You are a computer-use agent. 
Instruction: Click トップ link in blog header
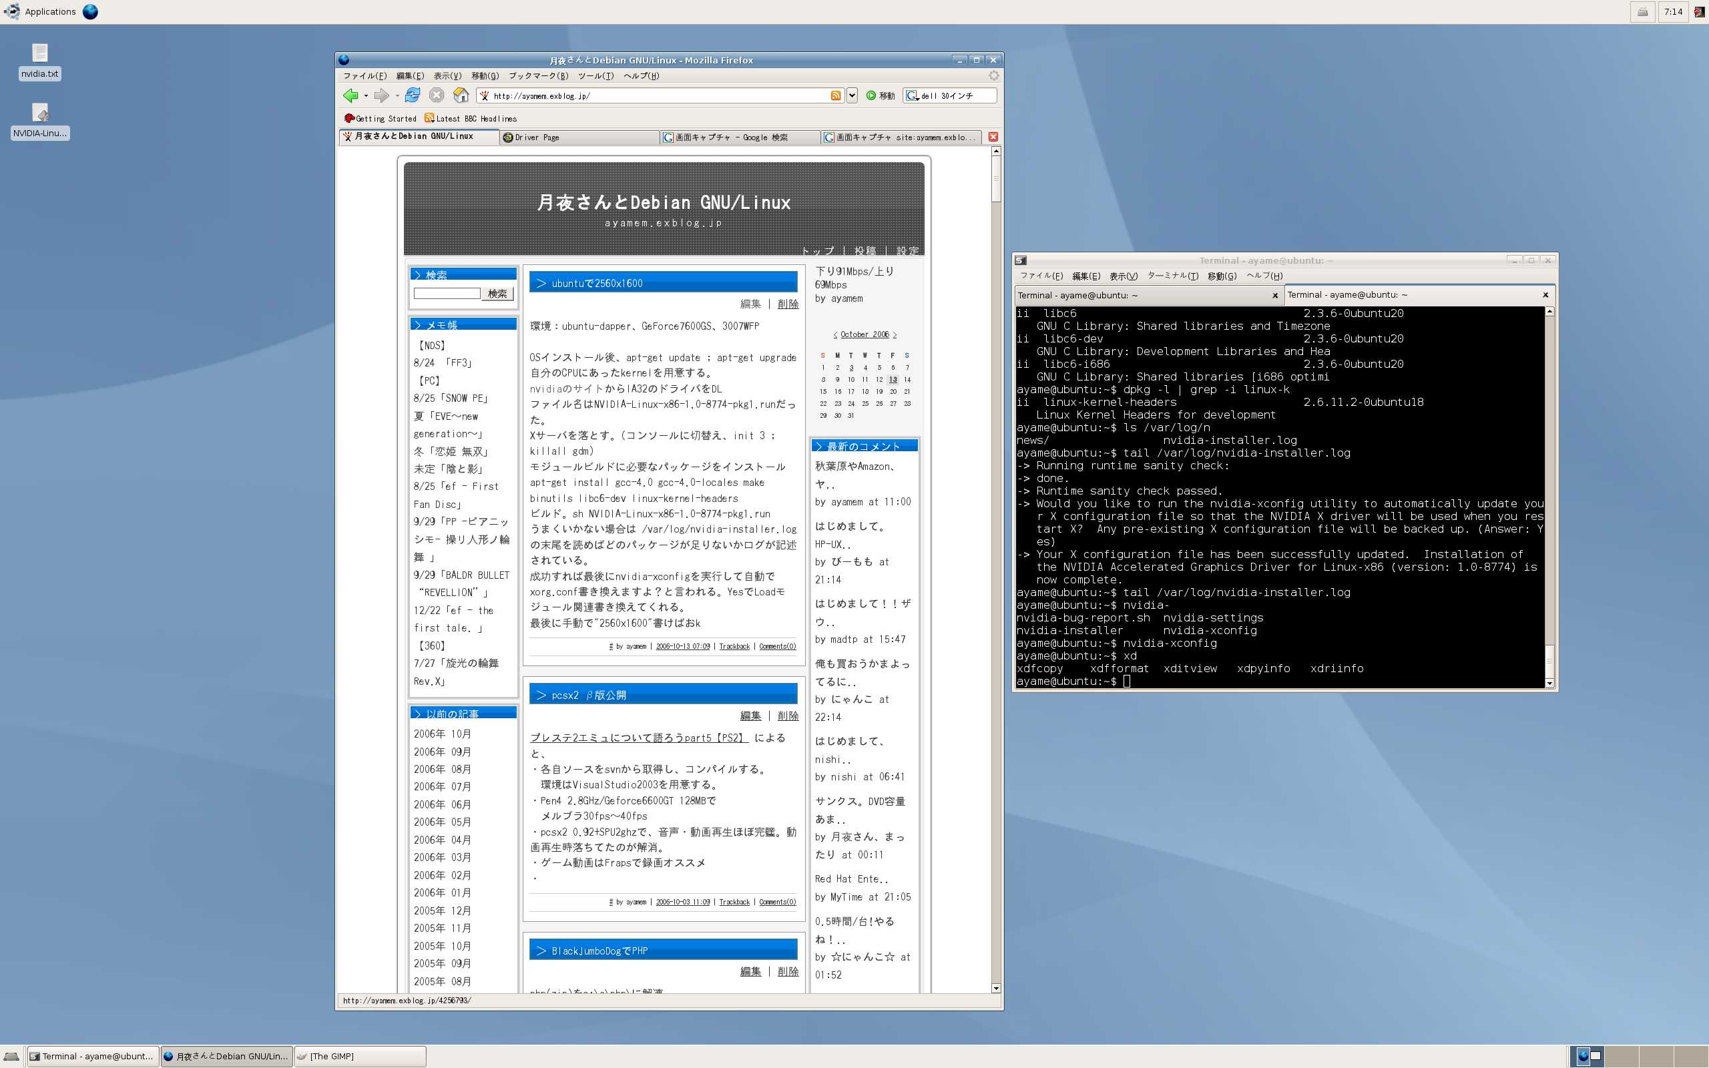click(x=818, y=250)
